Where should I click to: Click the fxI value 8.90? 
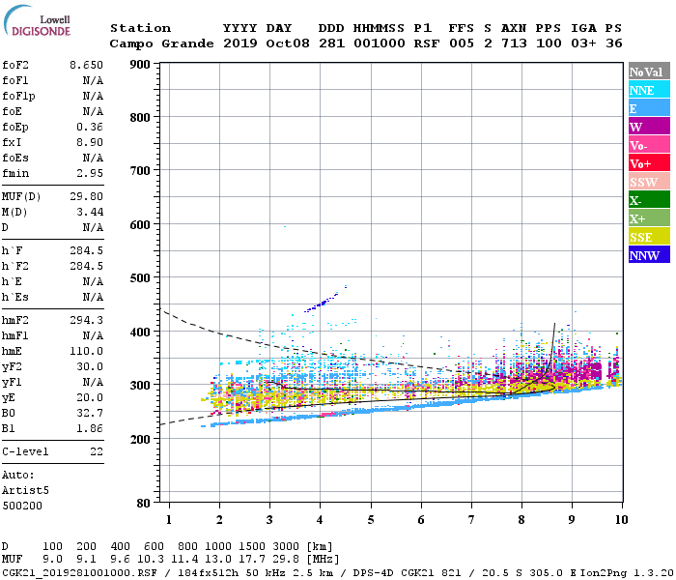[90, 142]
